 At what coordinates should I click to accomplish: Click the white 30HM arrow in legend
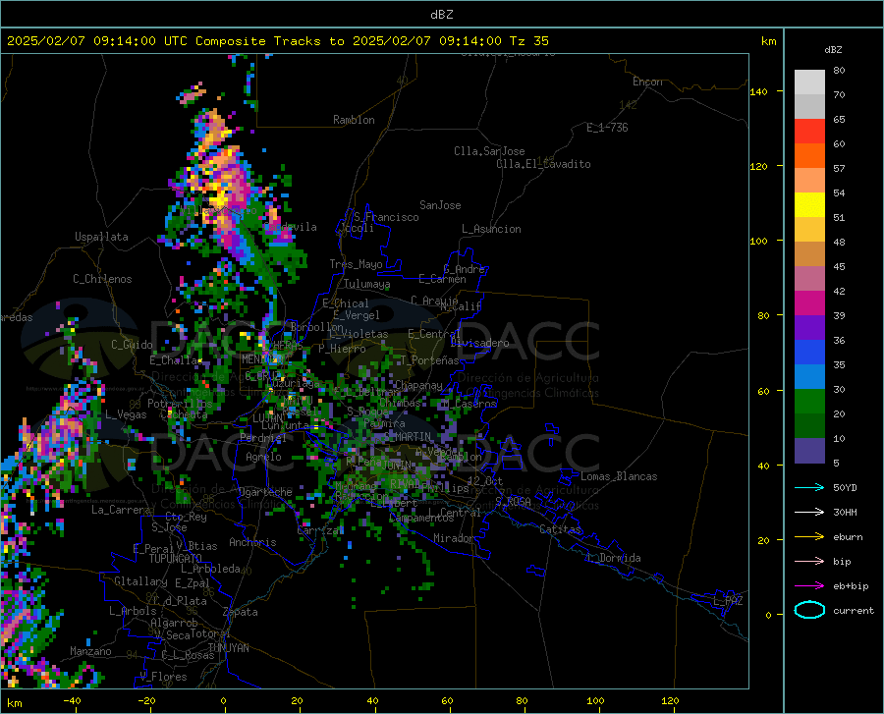pyautogui.click(x=809, y=513)
